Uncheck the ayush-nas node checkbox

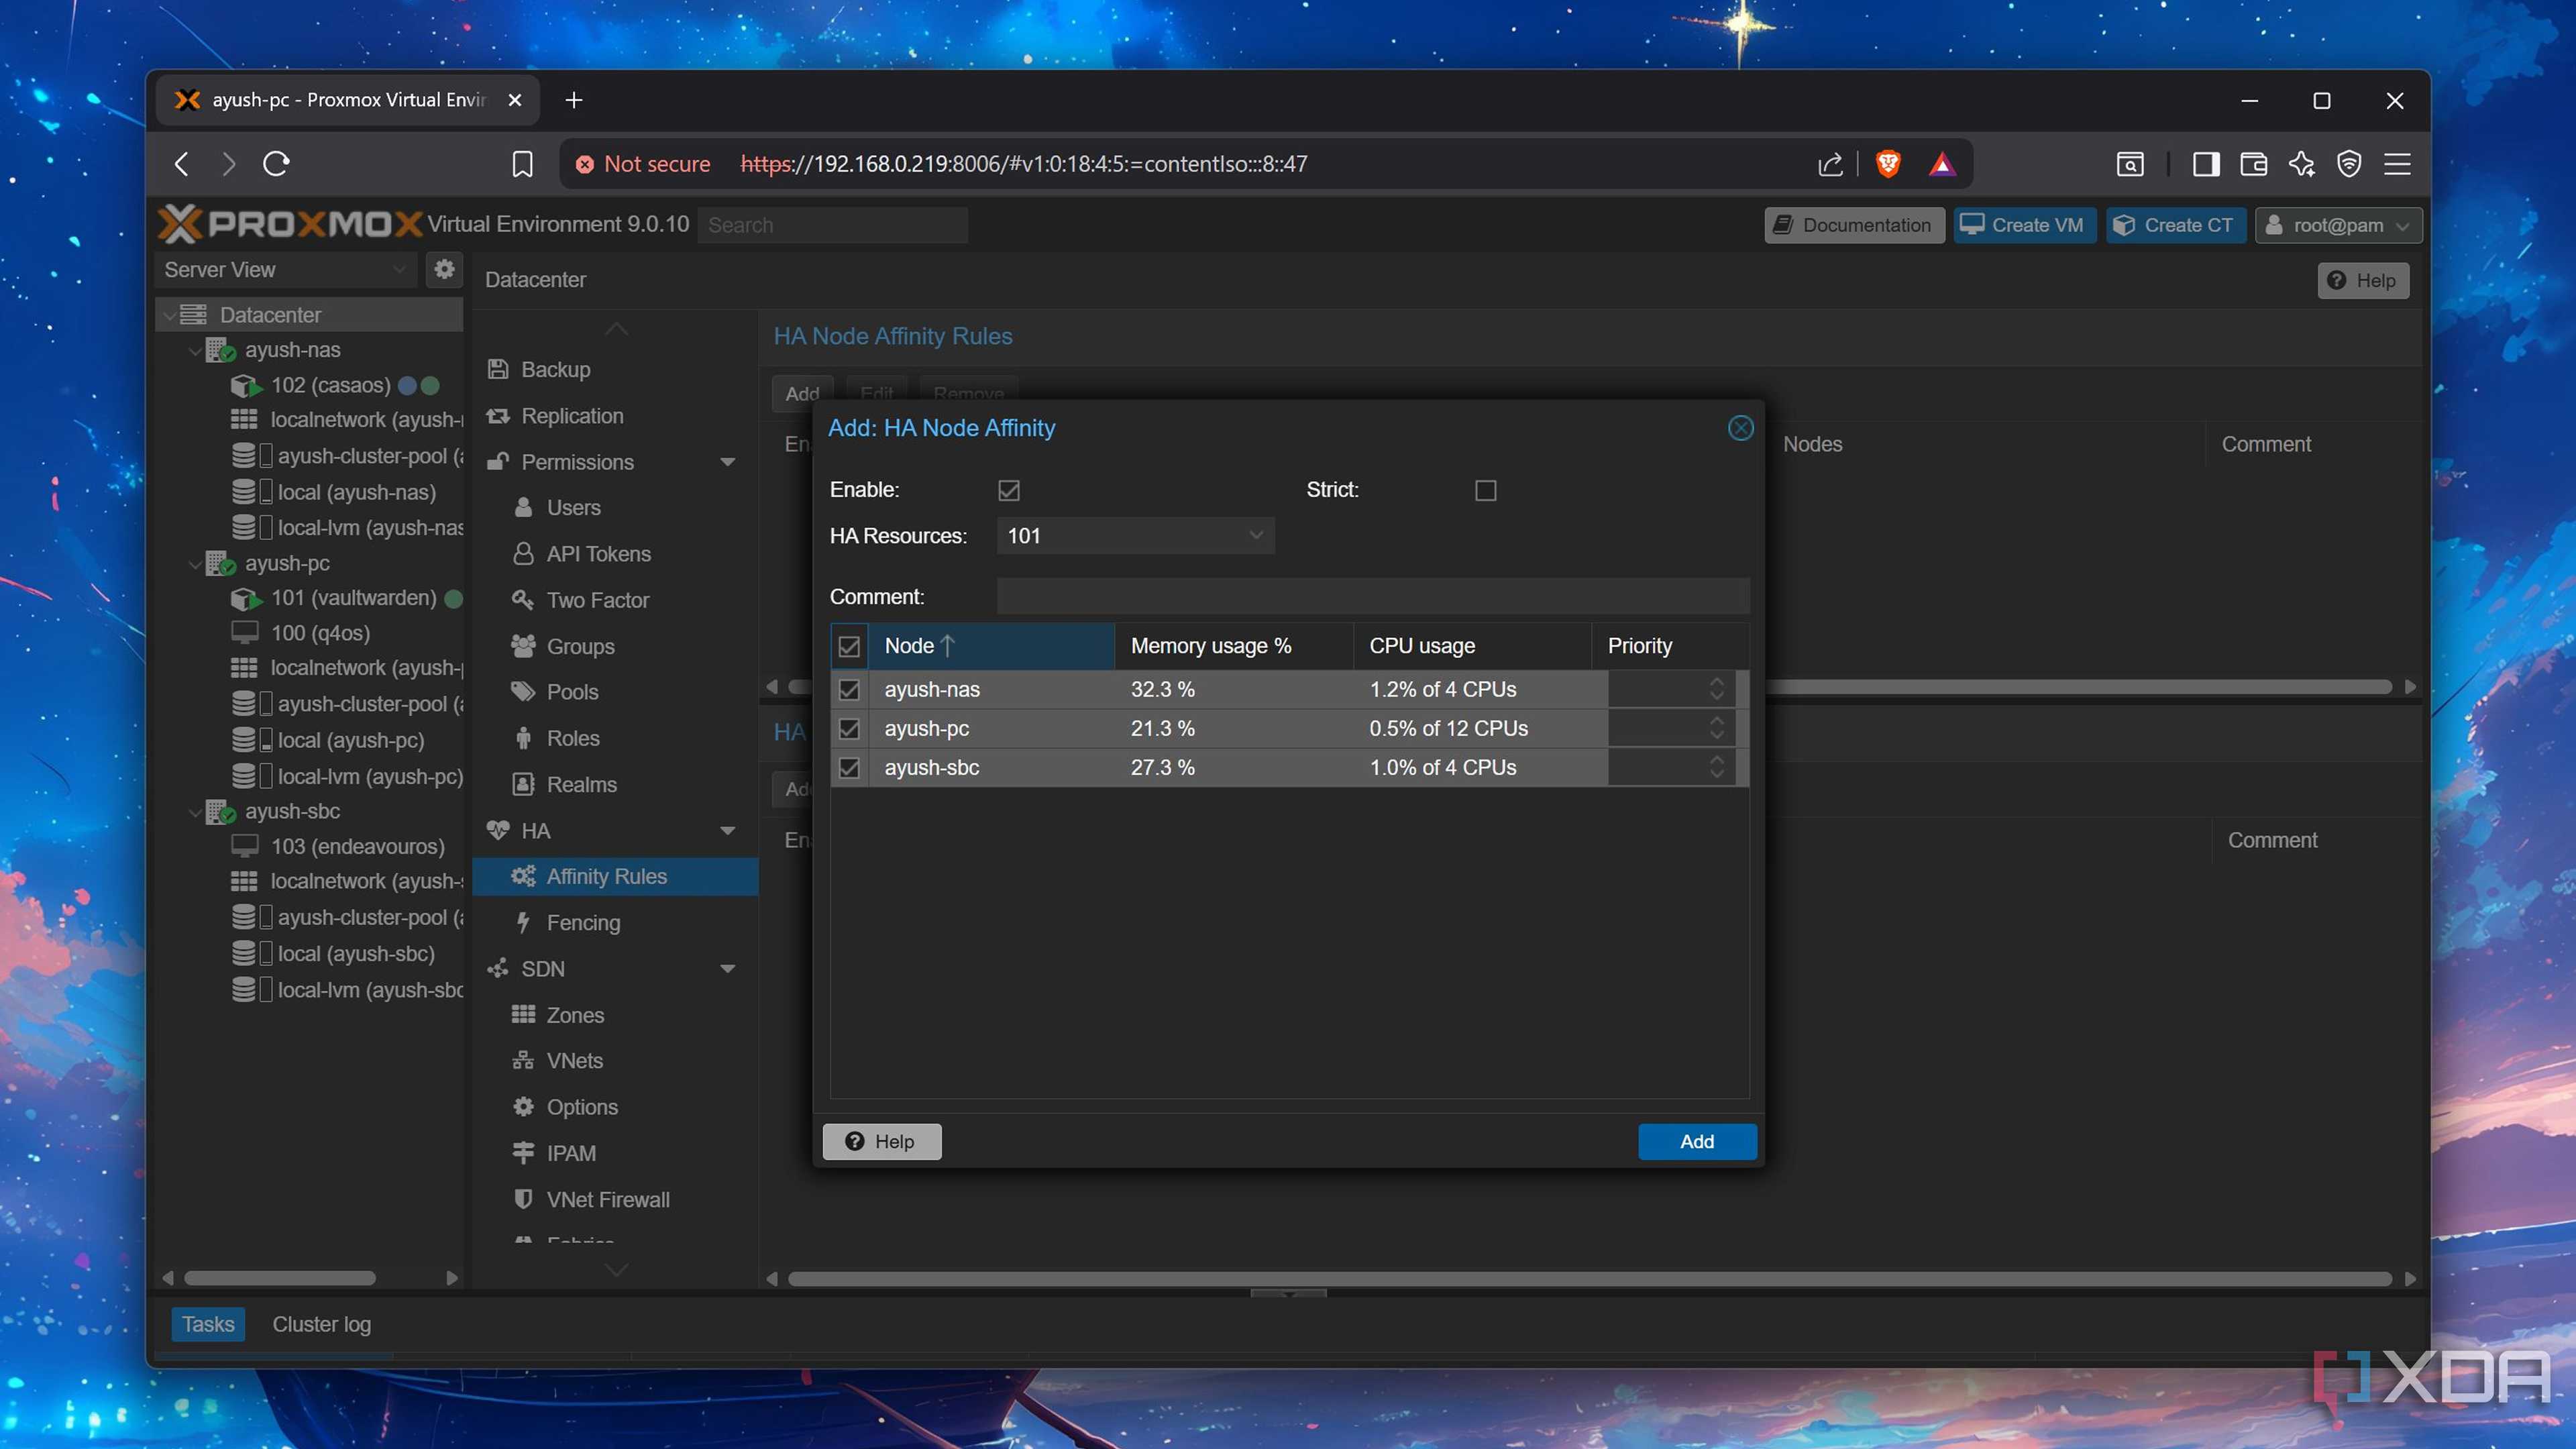[849, 689]
